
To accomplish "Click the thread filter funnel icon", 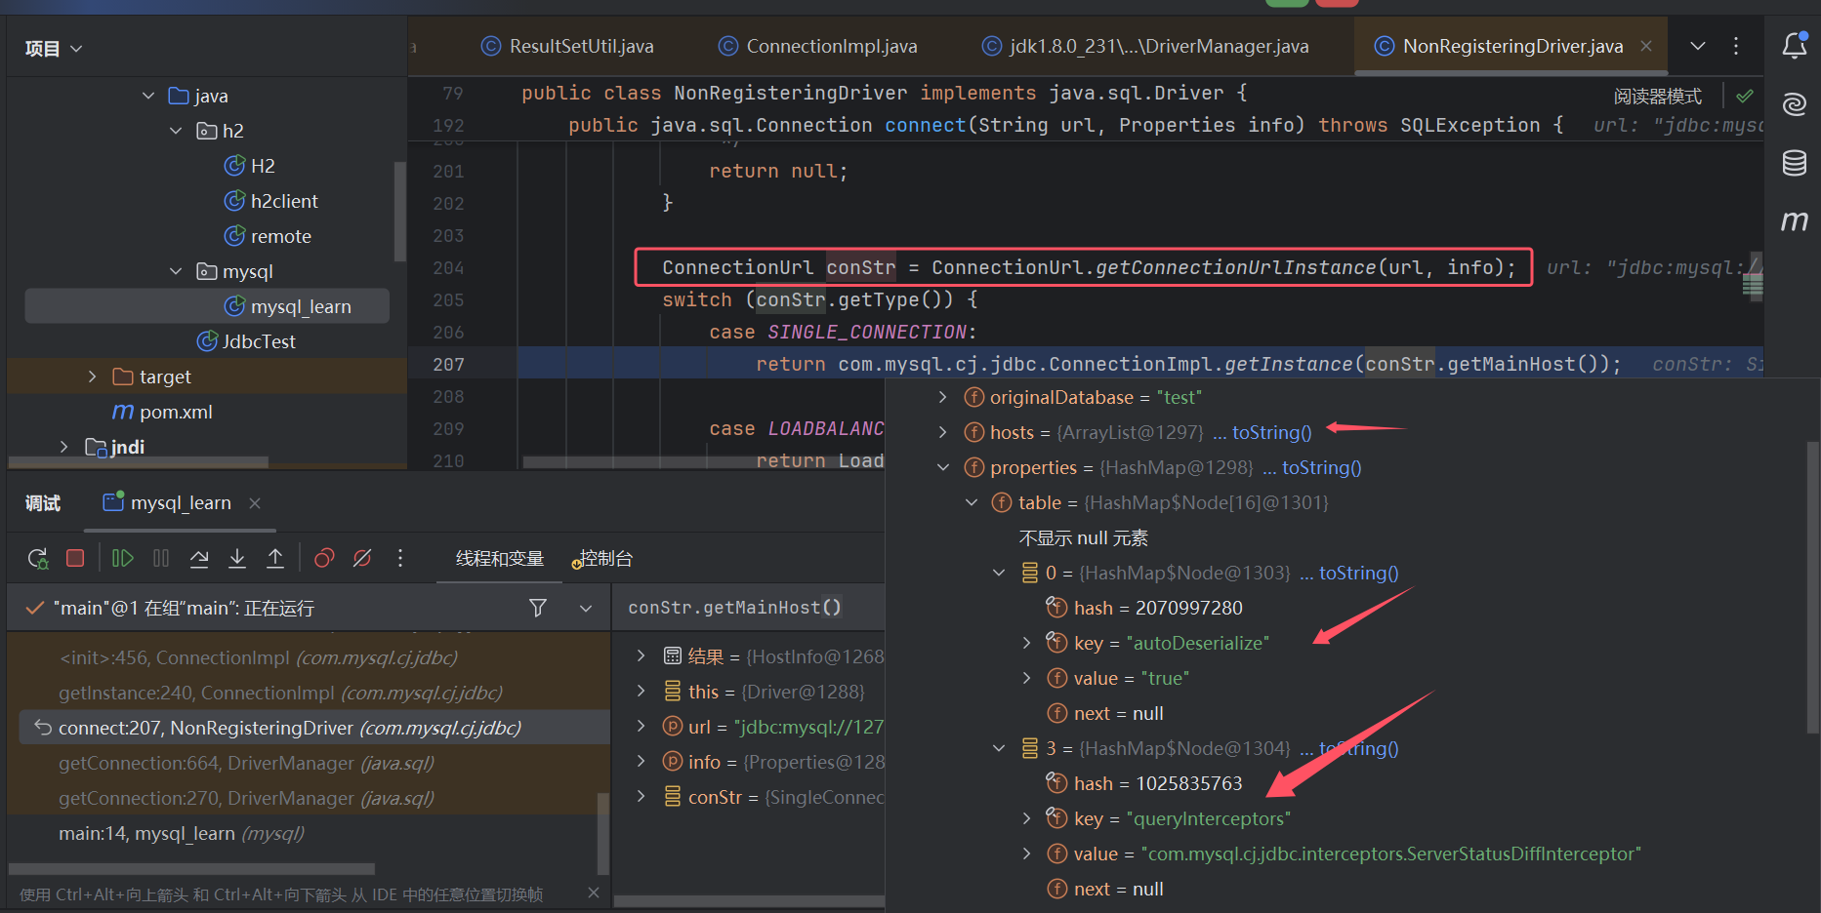I will pos(537,608).
